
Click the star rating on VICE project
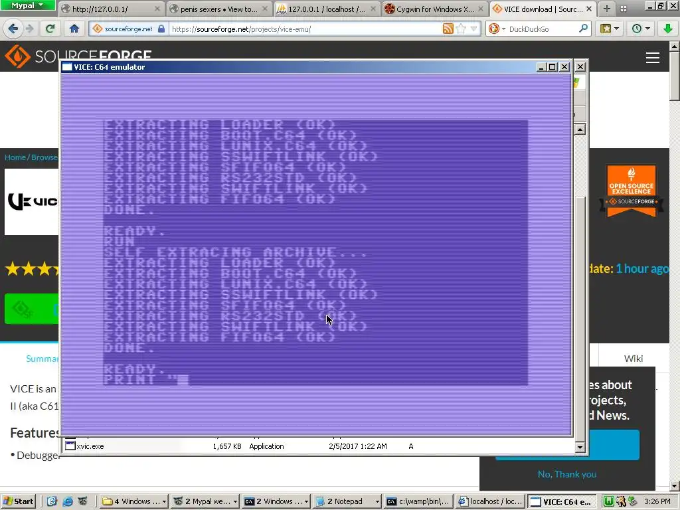(x=31, y=269)
